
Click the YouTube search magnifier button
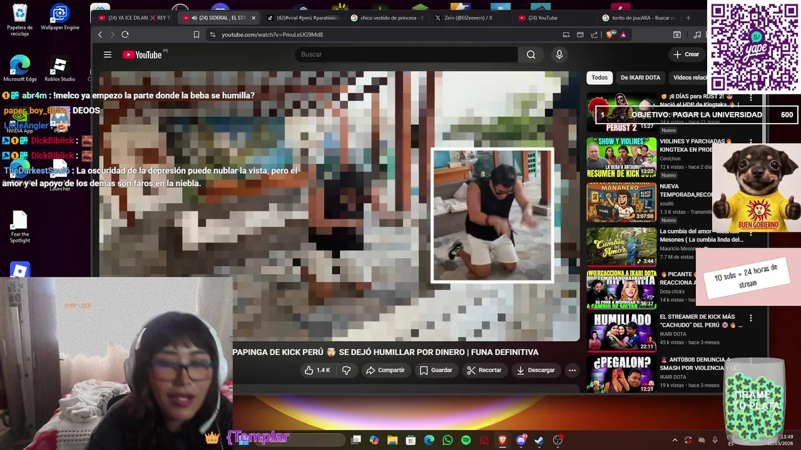(531, 54)
